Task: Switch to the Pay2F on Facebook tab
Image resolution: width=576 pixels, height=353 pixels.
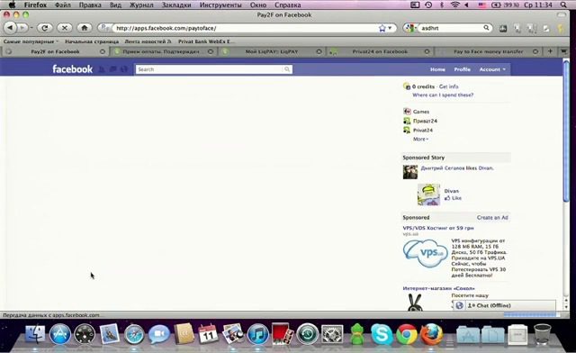Action: click(55, 52)
